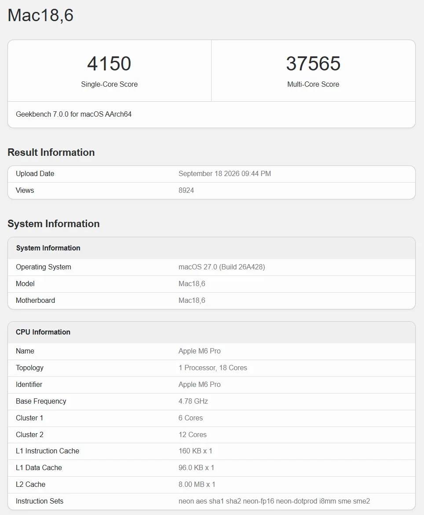
Task: Select the 96.0 KB x 1 value
Action: click(196, 468)
